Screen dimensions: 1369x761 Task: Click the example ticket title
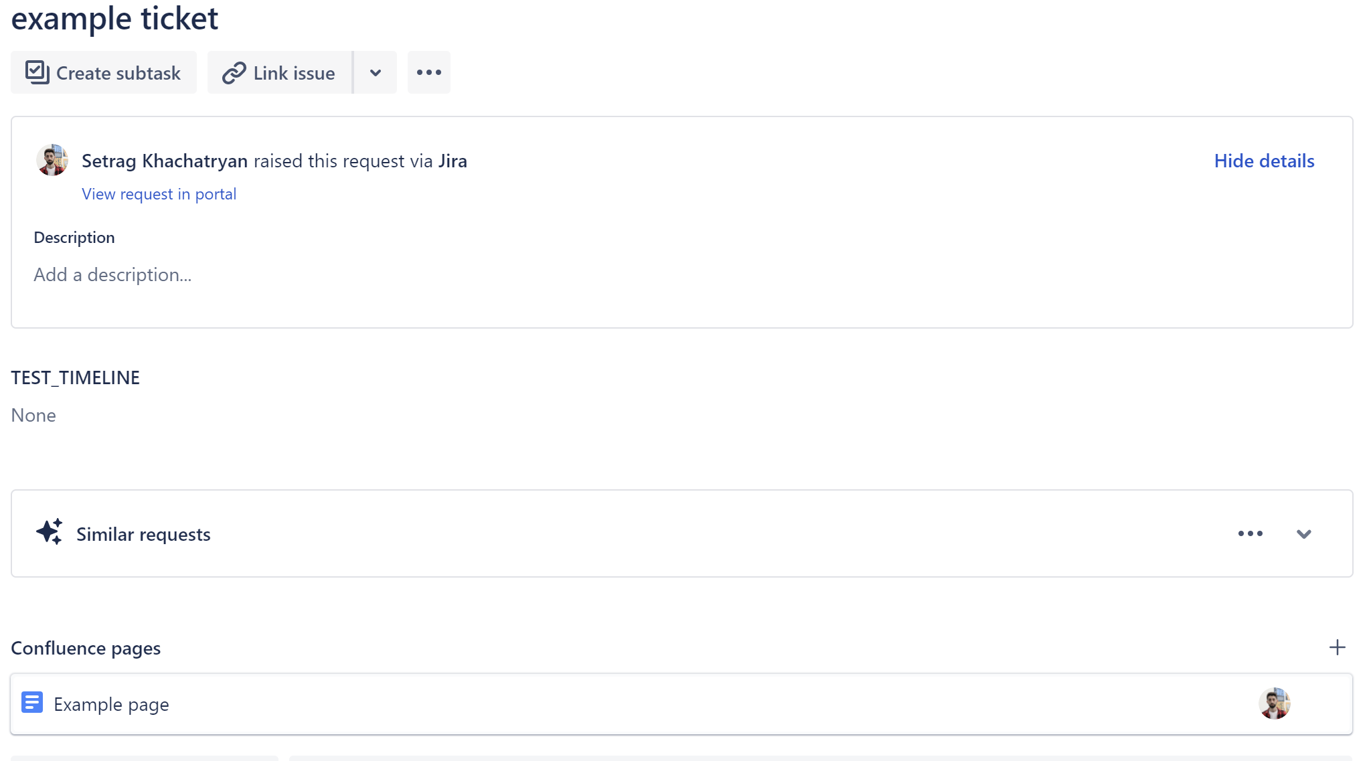pos(114,18)
